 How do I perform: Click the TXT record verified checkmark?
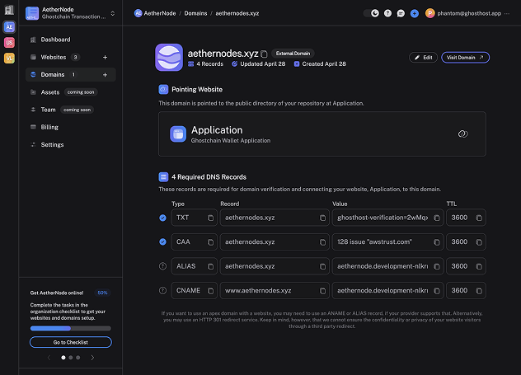(163, 218)
